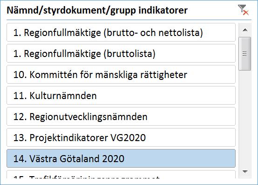Choose 10. Kommittén för mänskliga rättigheter

pos(121,74)
